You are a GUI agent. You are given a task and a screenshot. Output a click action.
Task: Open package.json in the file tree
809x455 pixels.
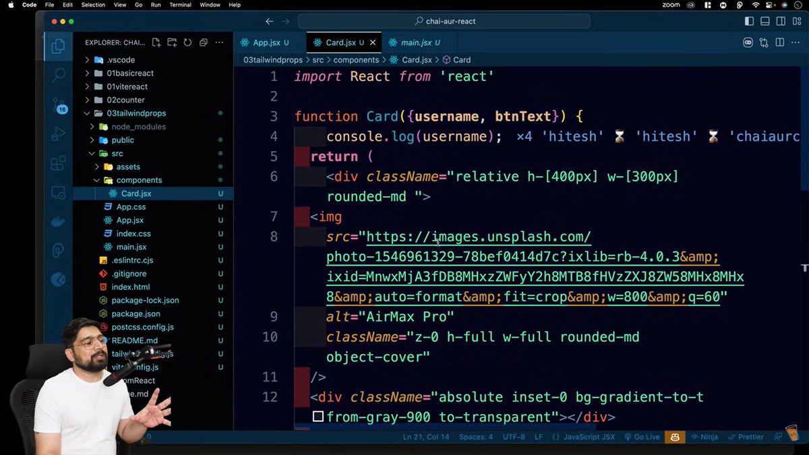tap(136, 313)
